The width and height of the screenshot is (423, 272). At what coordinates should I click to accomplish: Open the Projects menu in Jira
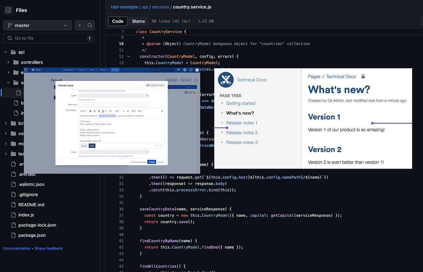pyautogui.click(x=82, y=70)
